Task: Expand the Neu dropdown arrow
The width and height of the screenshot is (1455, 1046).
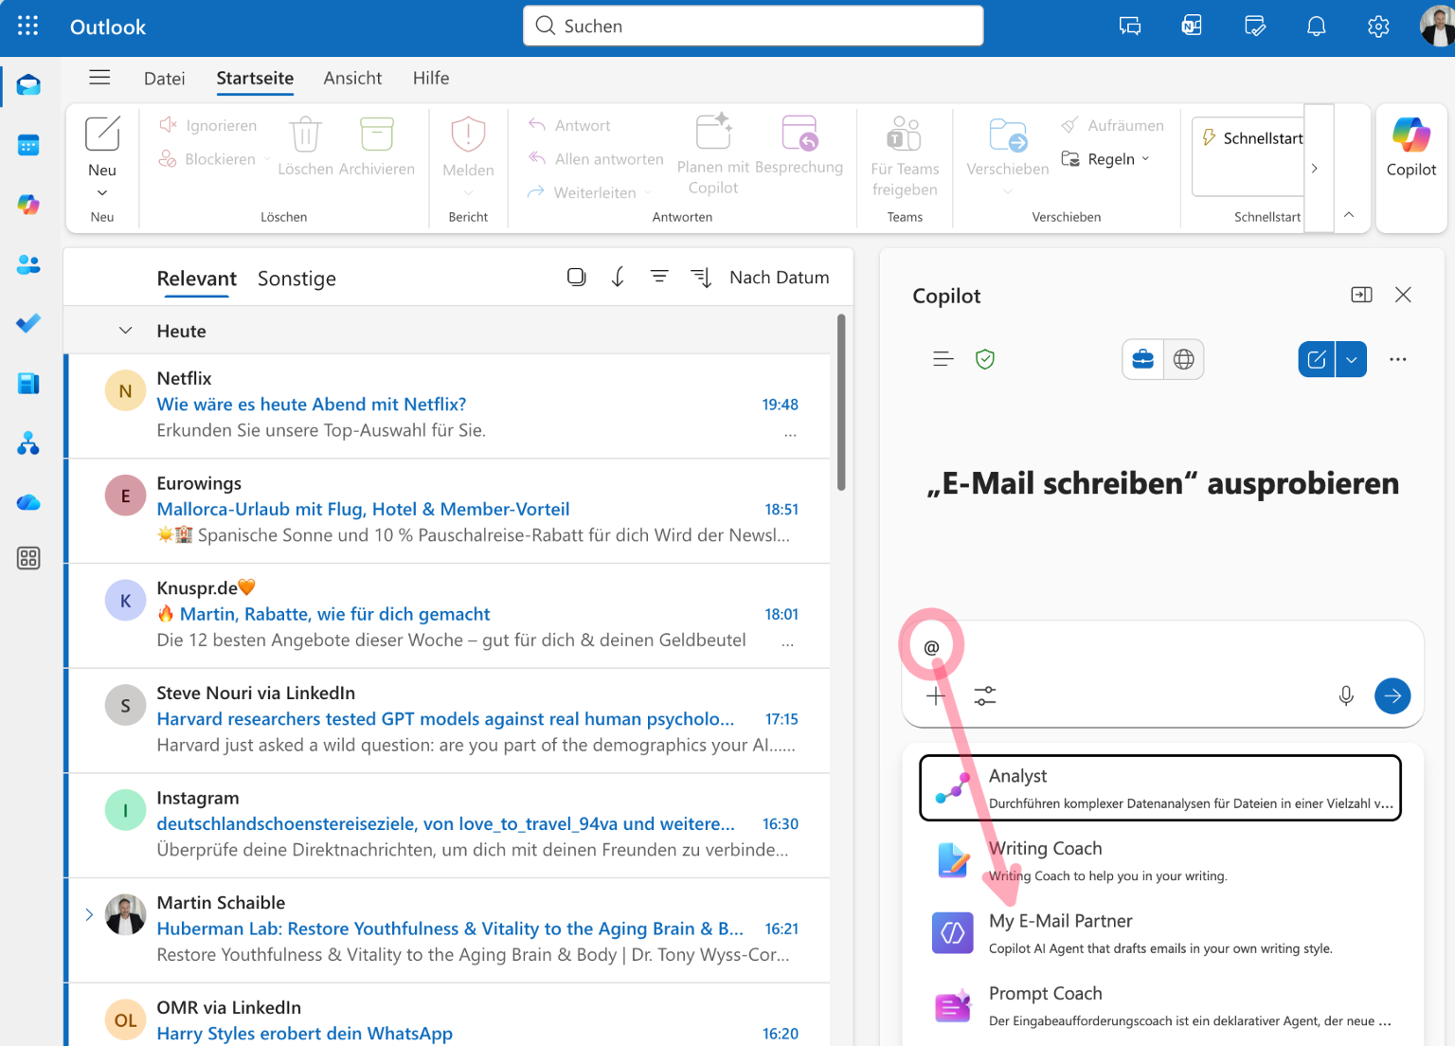Action: click(x=102, y=192)
